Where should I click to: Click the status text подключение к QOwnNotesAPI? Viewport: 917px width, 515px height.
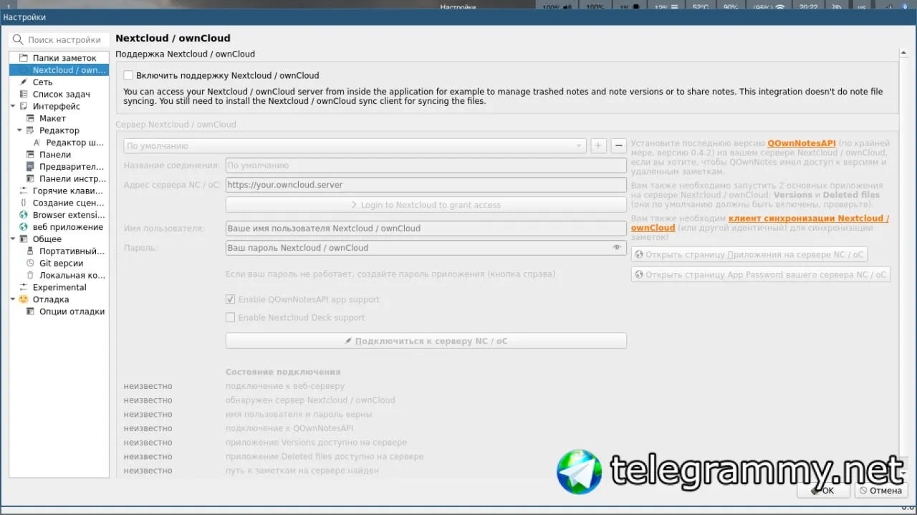pyautogui.click(x=289, y=428)
